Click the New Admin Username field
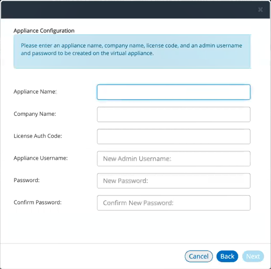271x269 pixels. point(174,159)
